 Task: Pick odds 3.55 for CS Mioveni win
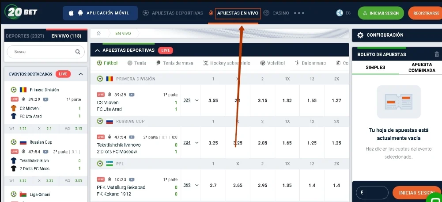(213, 100)
